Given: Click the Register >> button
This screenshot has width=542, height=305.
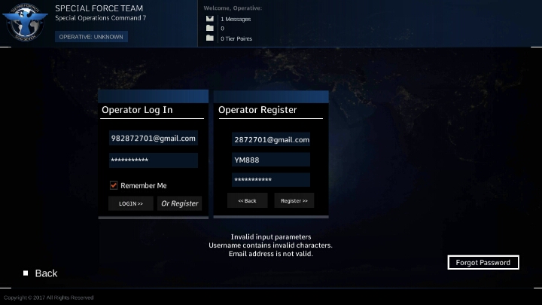Looking at the screenshot, I should click(294, 201).
